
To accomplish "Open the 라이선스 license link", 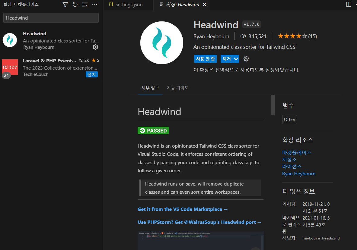I will 292,167.
